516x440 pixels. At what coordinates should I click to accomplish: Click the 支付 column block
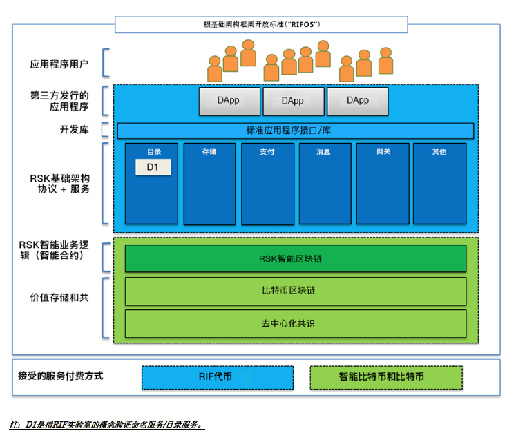(268, 184)
